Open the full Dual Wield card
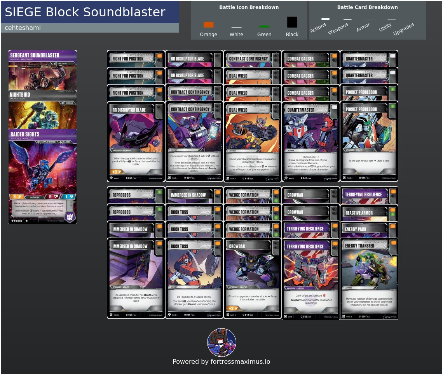Viewport: 443px width, 375px height. (x=253, y=141)
